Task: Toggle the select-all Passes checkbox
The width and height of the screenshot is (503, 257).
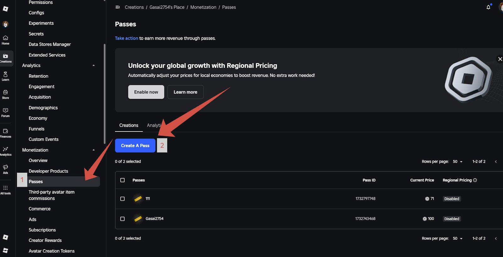Action: (123, 180)
